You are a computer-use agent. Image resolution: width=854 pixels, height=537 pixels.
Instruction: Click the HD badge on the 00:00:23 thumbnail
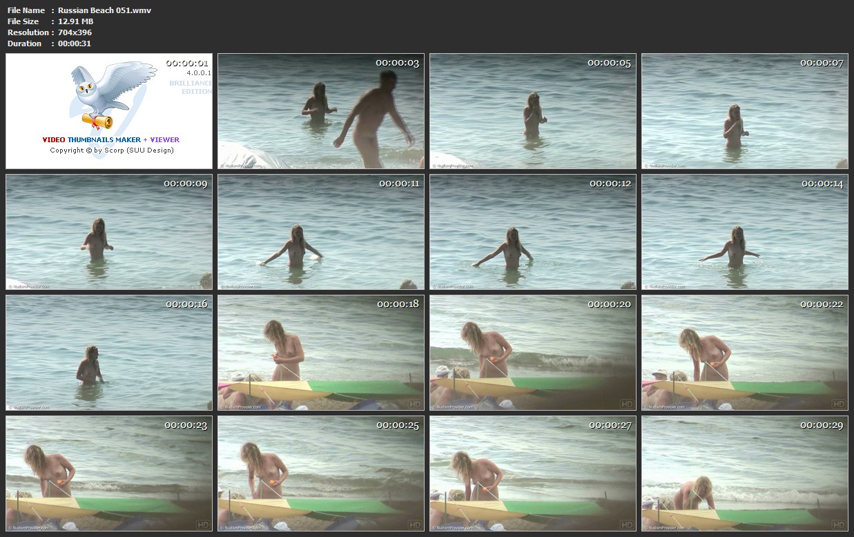pyautogui.click(x=202, y=525)
